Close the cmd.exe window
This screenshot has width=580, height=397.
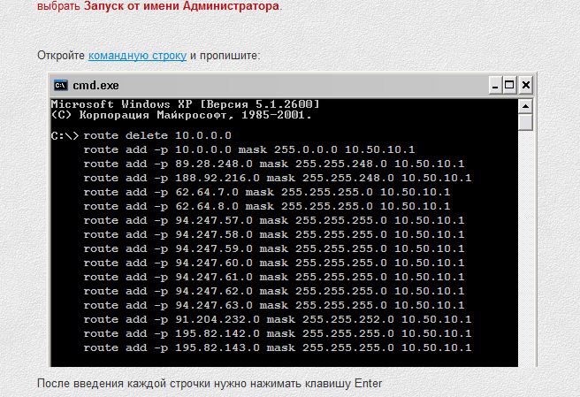[x=525, y=86]
